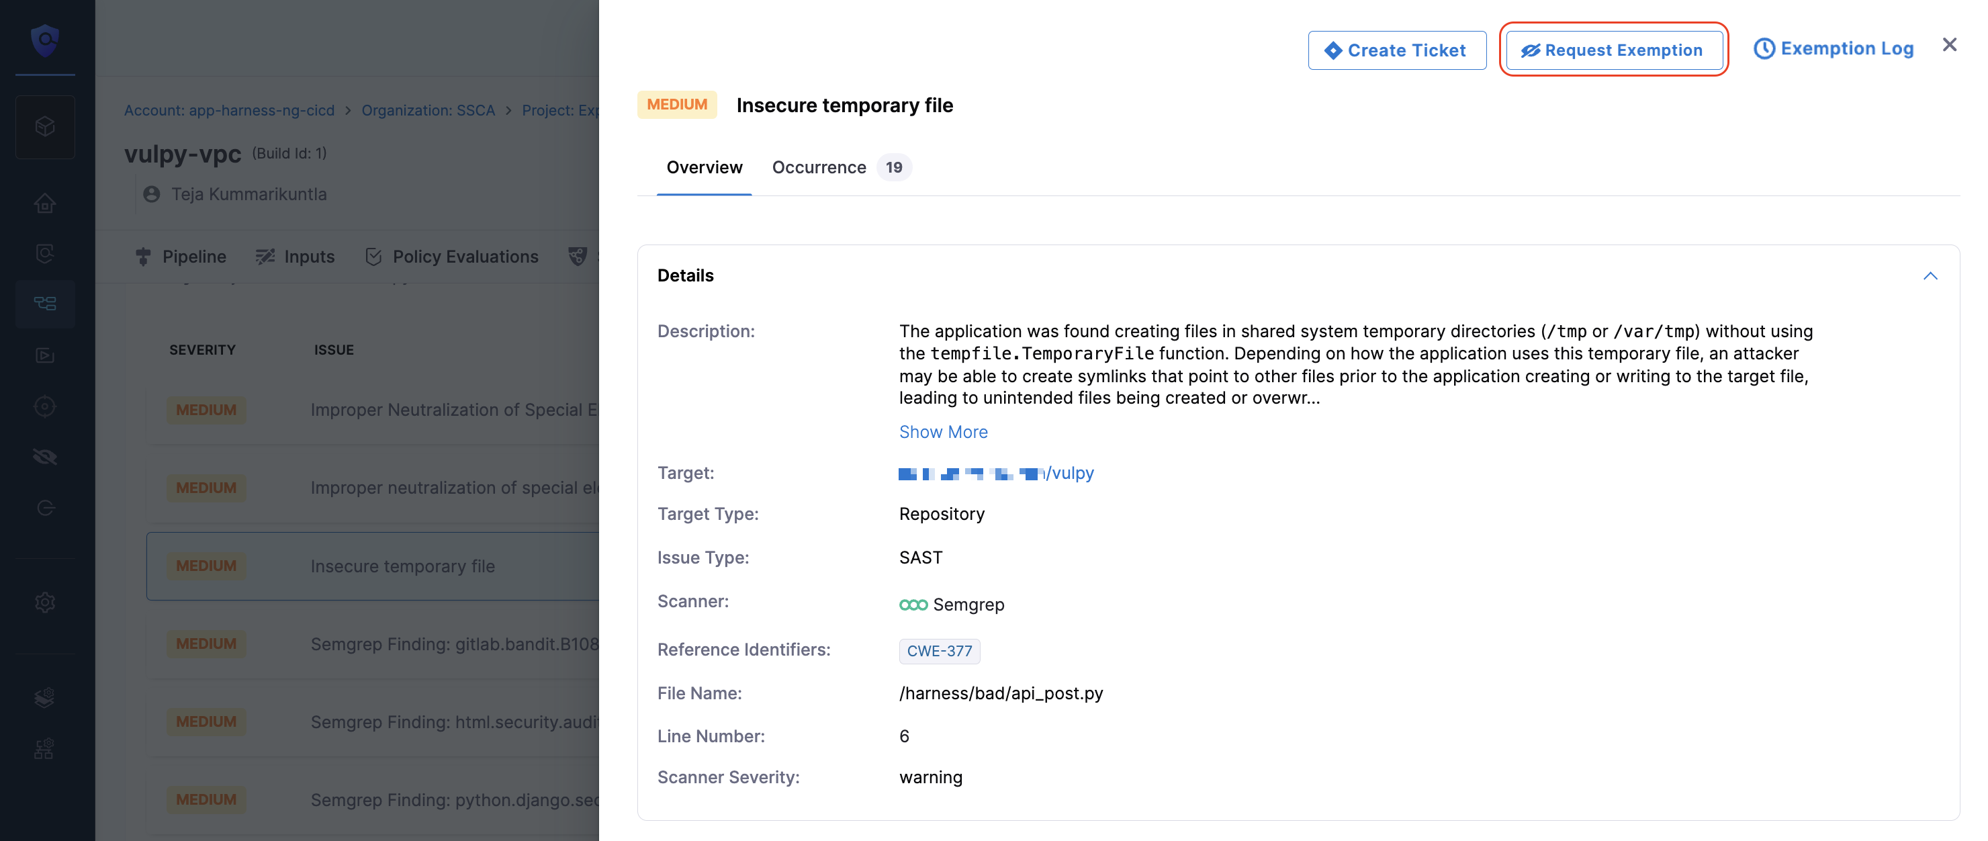Select the Overview tab
1988x841 pixels.
coord(704,167)
